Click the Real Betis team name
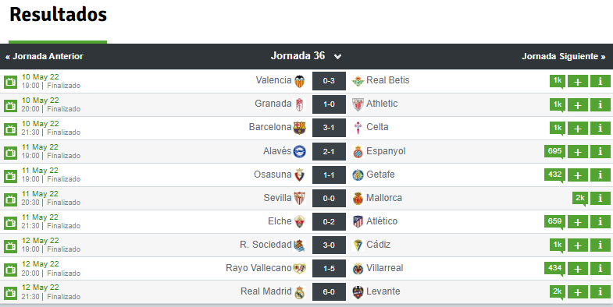This screenshot has width=613, height=307. pyautogui.click(x=388, y=80)
